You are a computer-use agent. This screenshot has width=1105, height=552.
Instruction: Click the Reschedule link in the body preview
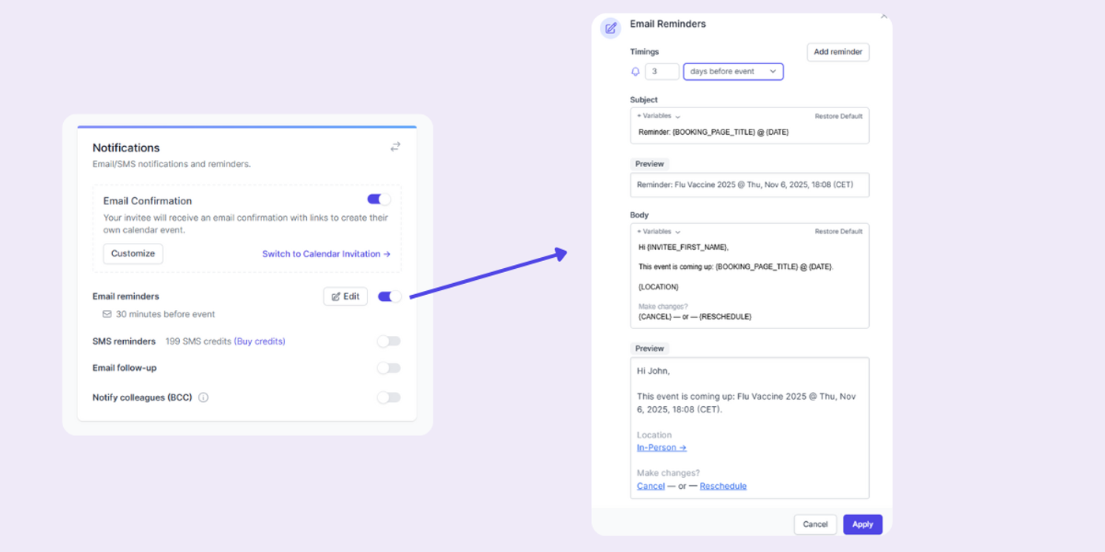pos(723,486)
